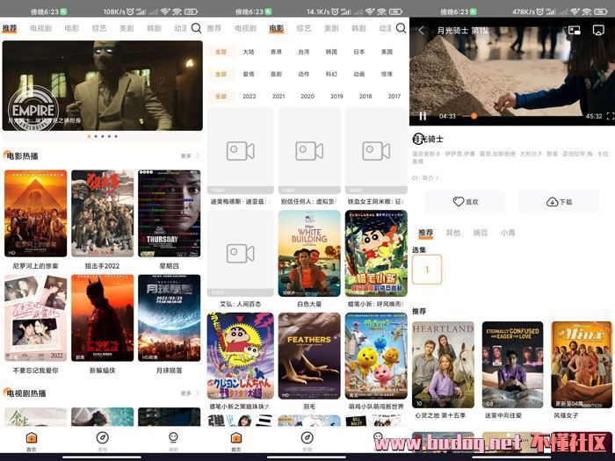Select 美国 region filter
Image resolution: width=615 pixels, height=461 pixels.
tap(387, 52)
